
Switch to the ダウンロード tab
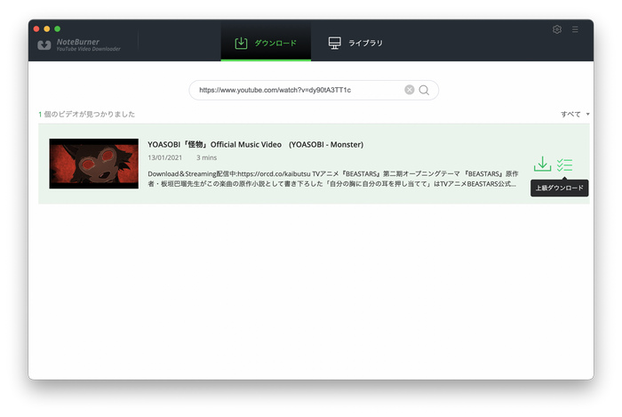point(266,43)
